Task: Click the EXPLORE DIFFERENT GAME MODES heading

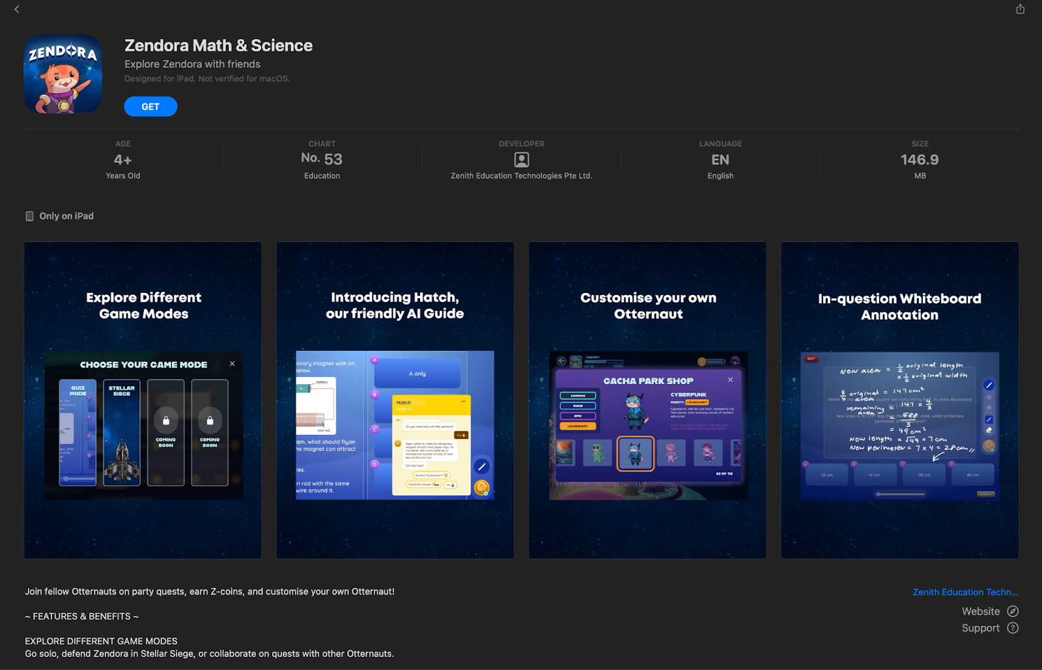Action: click(x=101, y=641)
